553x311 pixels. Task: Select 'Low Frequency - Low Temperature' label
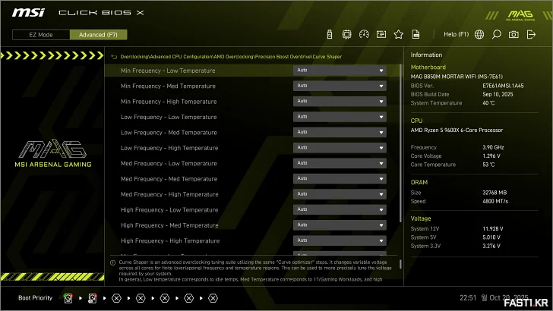click(169, 118)
